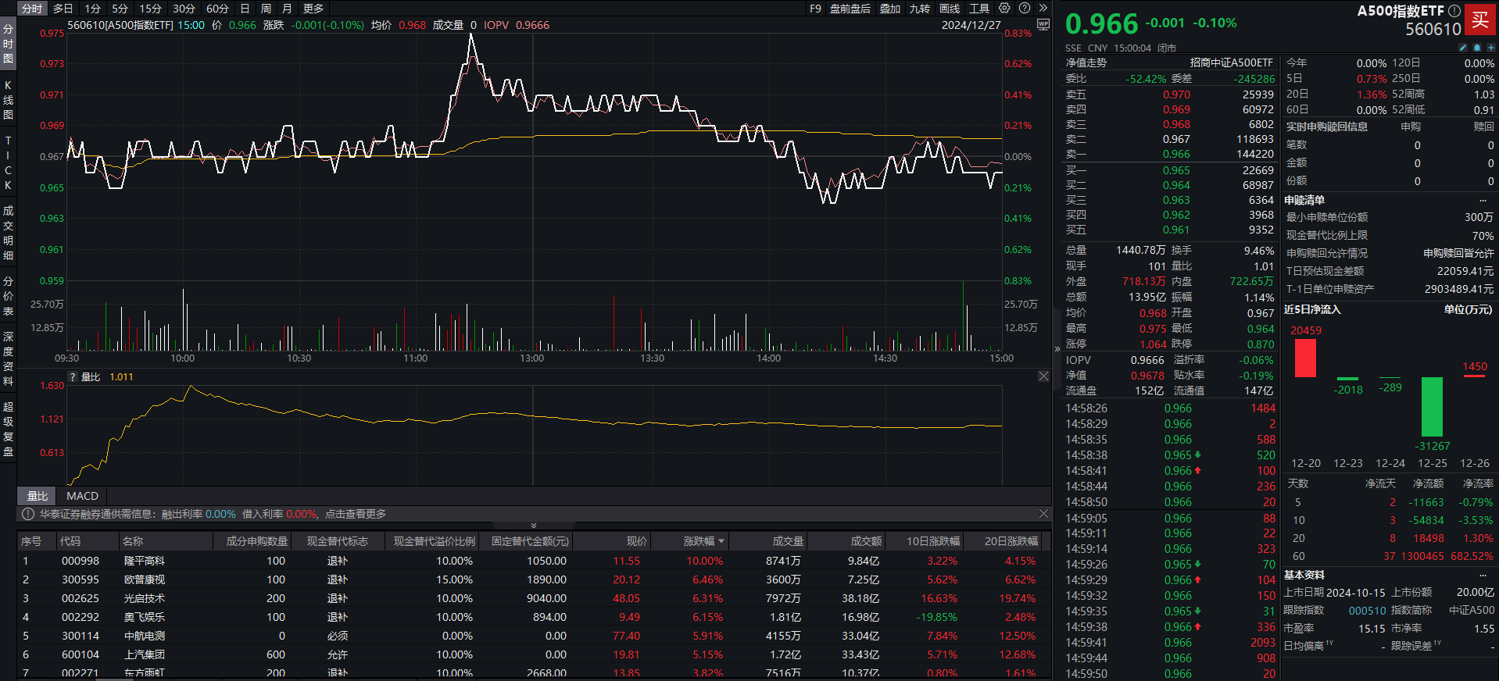Collapse the constituent table via chevron handle
The height and width of the screenshot is (681, 1499).
534,526
